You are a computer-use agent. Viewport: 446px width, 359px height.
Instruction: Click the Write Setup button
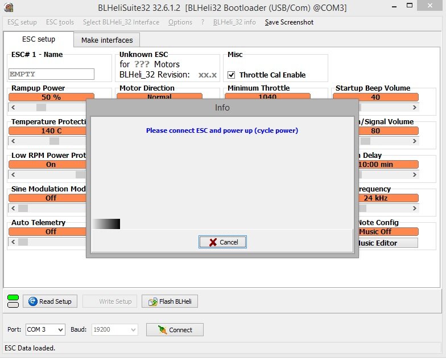[x=110, y=301]
